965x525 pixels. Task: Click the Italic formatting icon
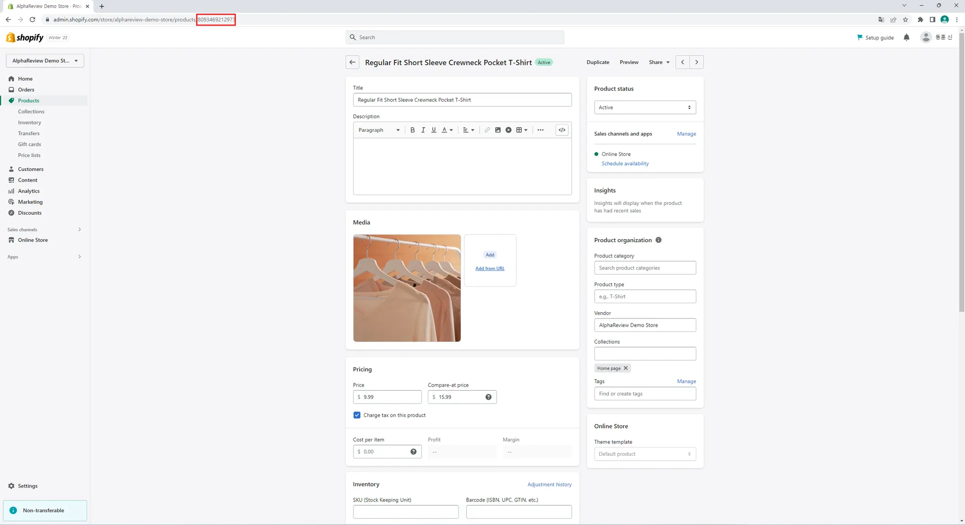(423, 130)
